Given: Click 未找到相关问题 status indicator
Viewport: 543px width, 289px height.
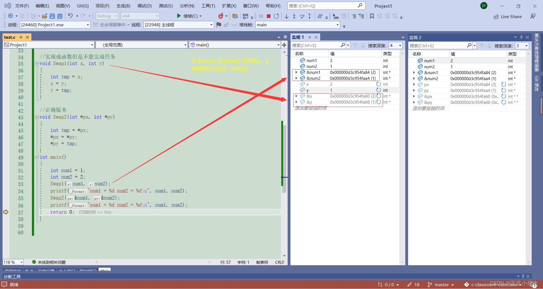Looking at the screenshot, I should click(49, 262).
